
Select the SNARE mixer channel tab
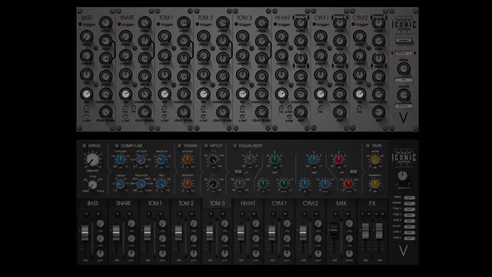pos(124,203)
